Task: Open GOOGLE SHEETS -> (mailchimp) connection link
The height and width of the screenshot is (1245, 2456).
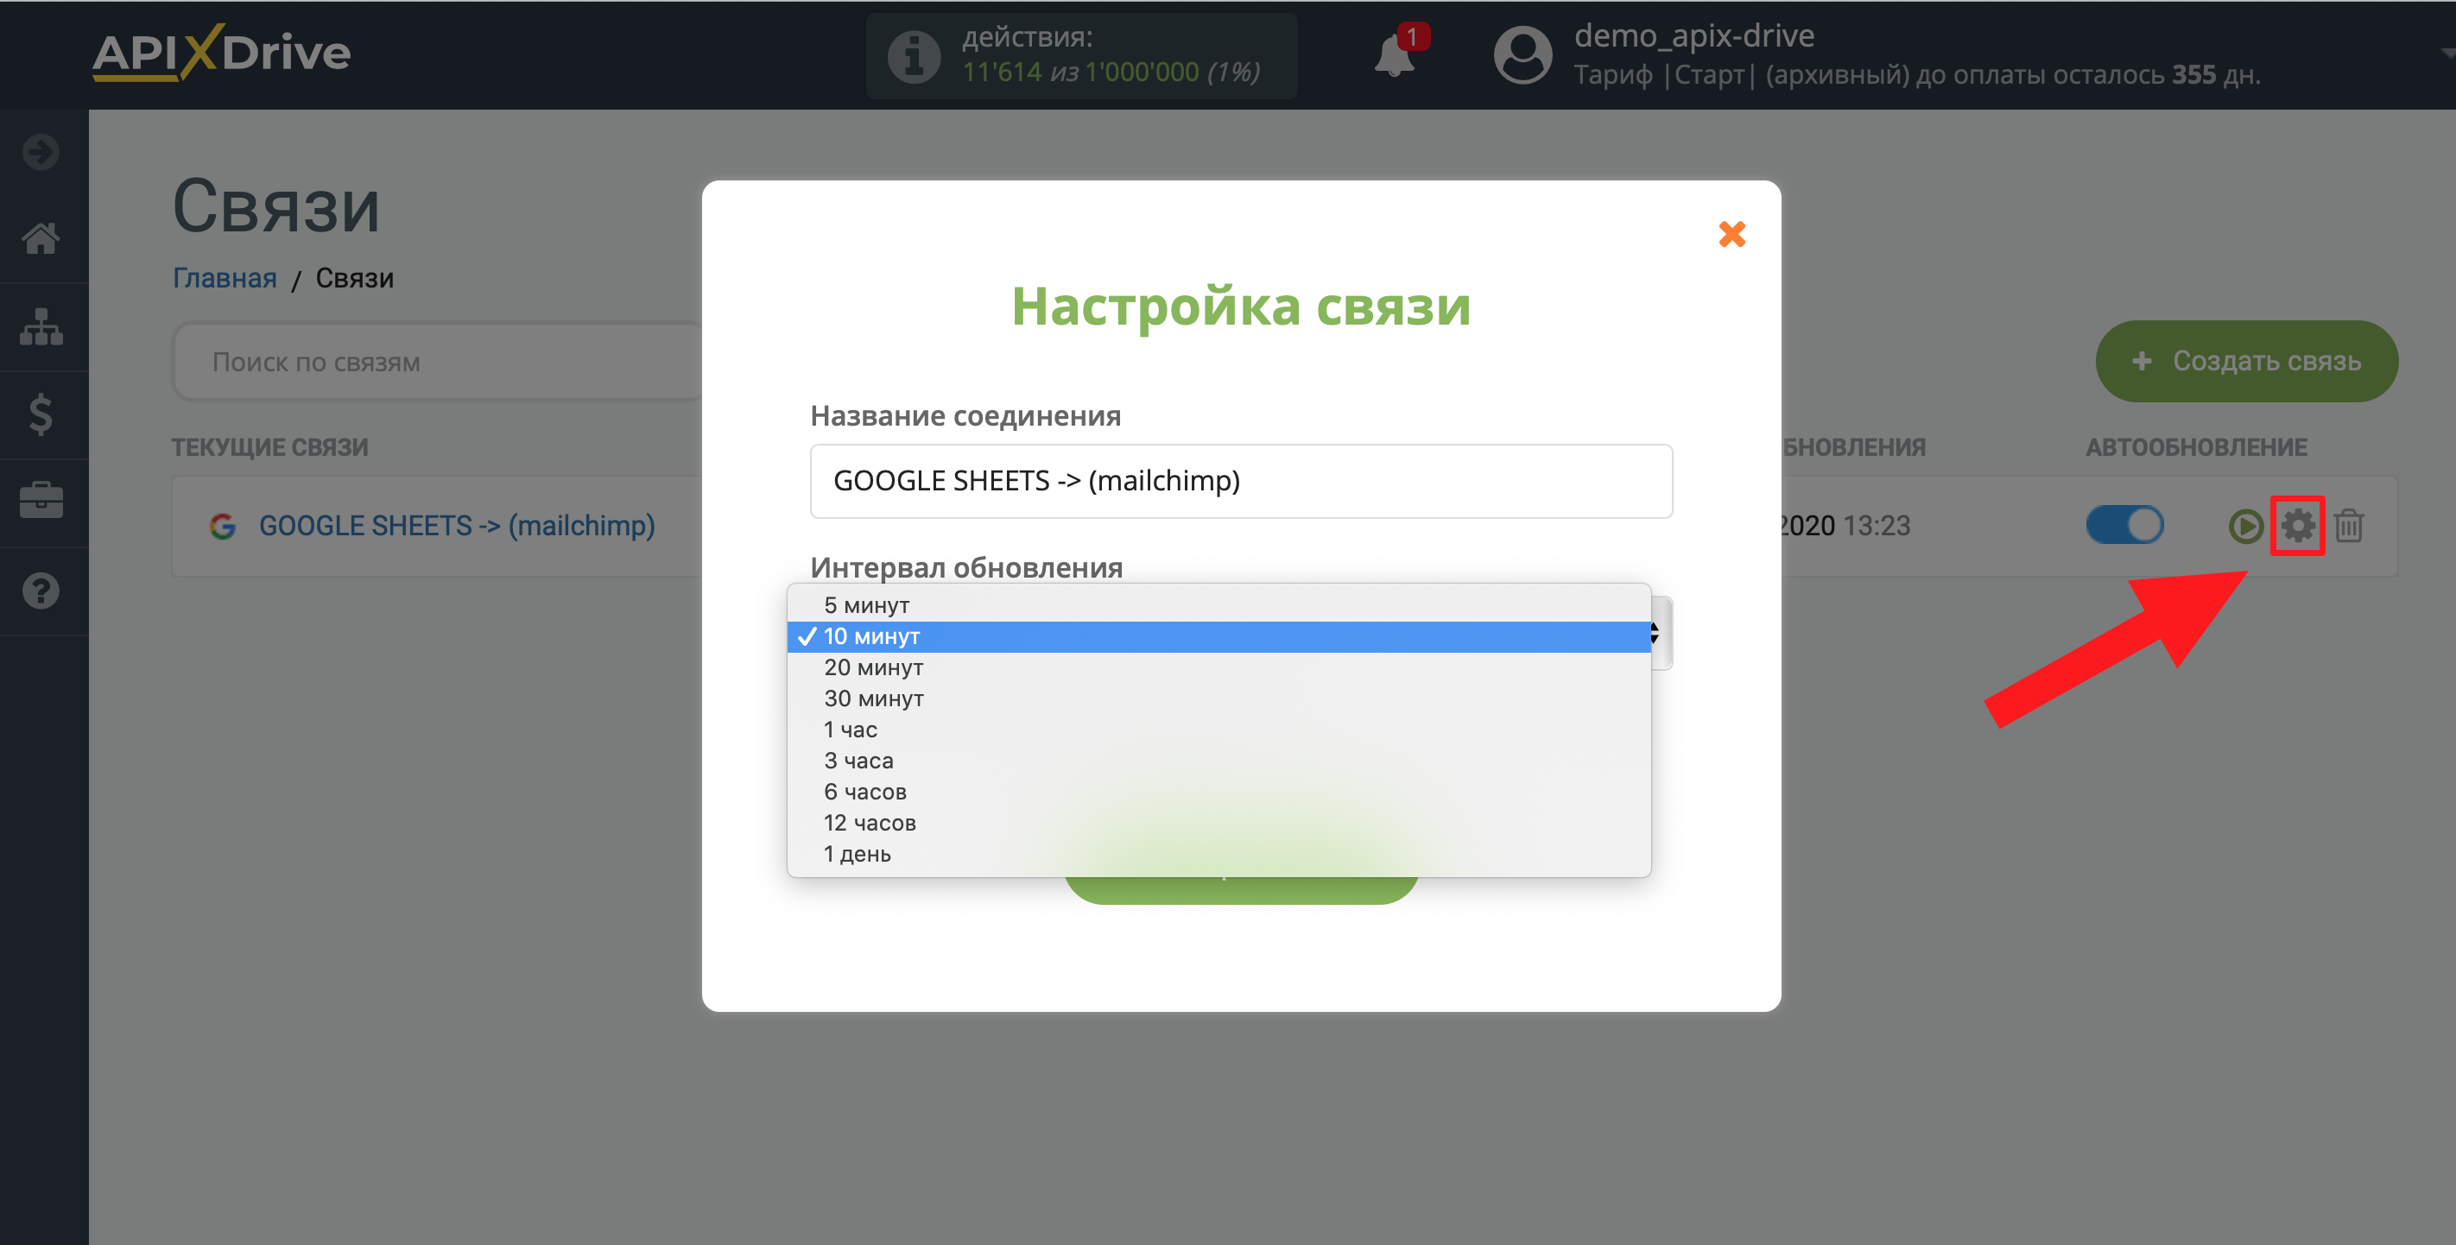Action: pos(457,525)
